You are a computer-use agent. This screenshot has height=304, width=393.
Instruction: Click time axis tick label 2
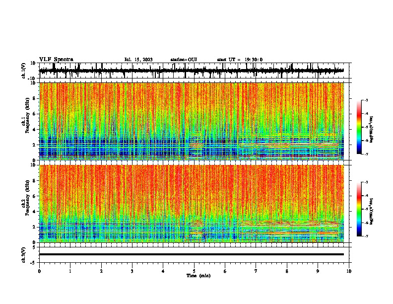tap(101, 271)
